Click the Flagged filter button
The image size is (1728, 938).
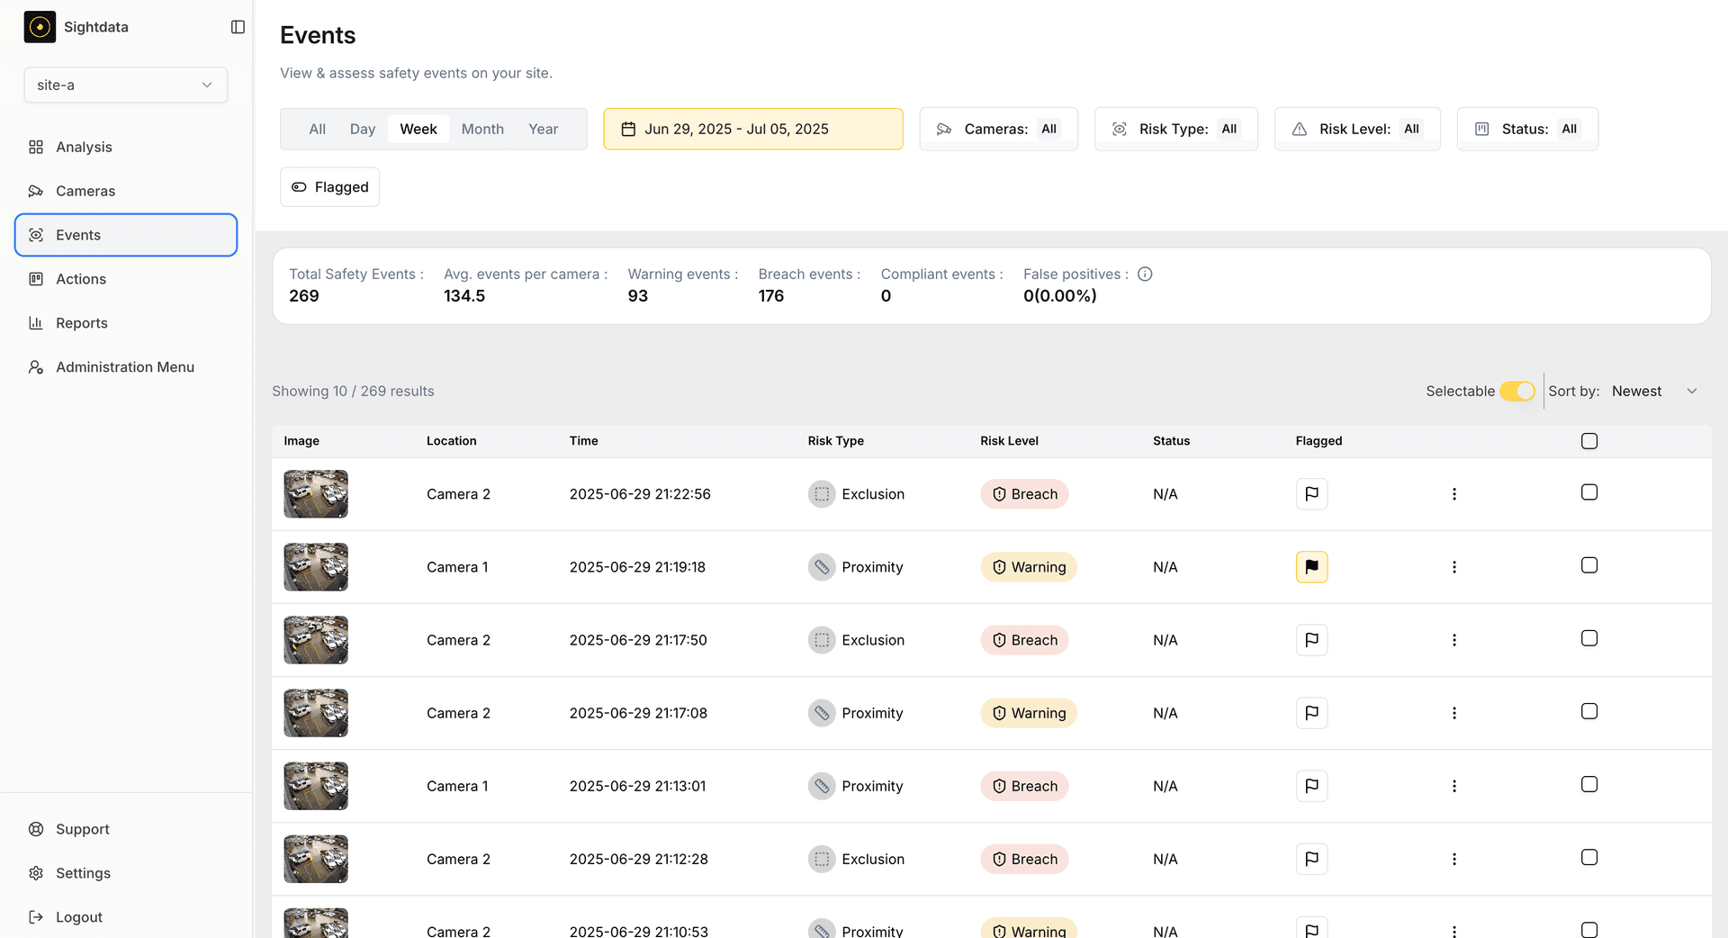click(x=329, y=187)
